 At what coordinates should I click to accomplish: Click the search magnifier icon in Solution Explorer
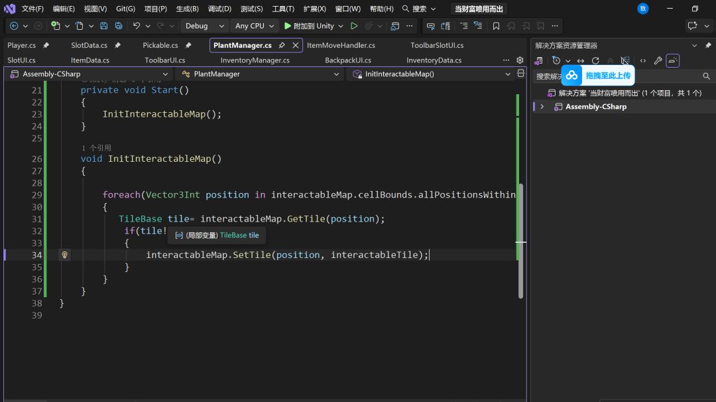coord(707,76)
